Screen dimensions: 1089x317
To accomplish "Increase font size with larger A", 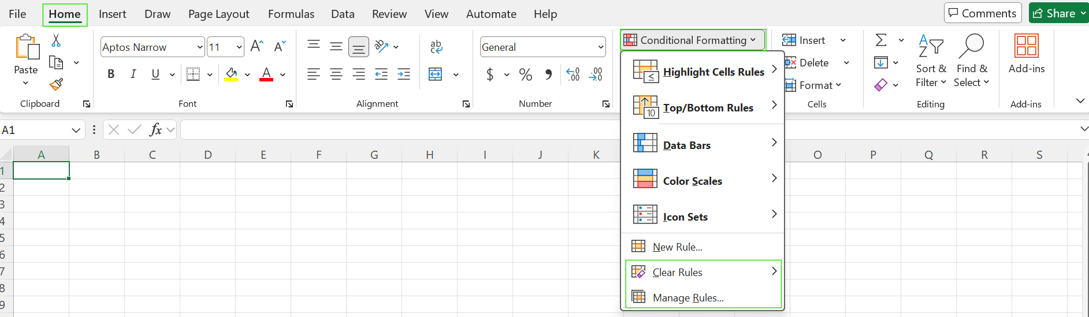I will [257, 46].
